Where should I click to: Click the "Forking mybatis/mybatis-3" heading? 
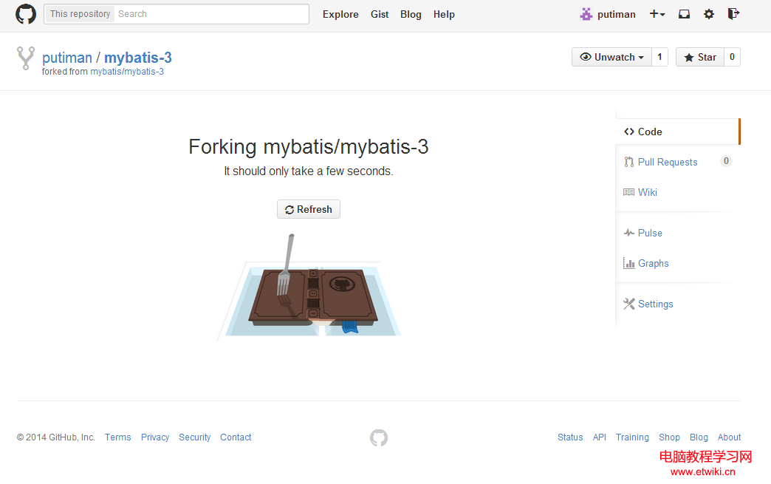coord(309,147)
